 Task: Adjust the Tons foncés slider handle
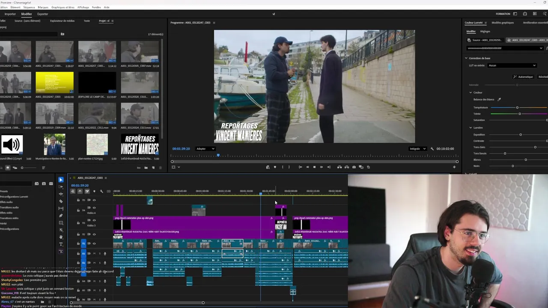[505, 153]
